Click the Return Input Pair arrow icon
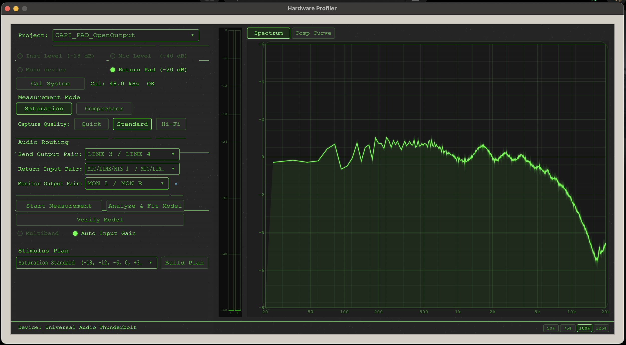The width and height of the screenshot is (626, 345). [173, 169]
